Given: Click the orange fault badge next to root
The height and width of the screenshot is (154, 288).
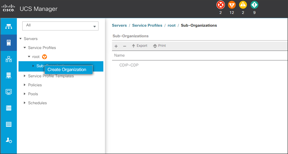Looking at the screenshot, I should pos(44,57).
